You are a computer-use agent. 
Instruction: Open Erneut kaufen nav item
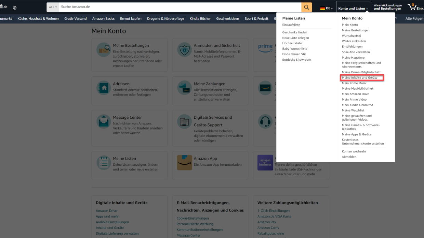[131, 19]
